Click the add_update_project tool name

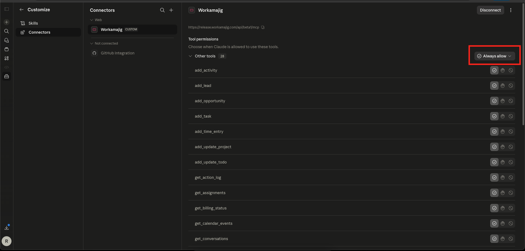click(x=213, y=147)
